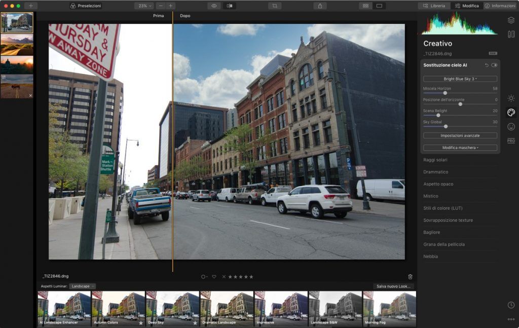Click the add image plus button in toolbar

pos(31,6)
